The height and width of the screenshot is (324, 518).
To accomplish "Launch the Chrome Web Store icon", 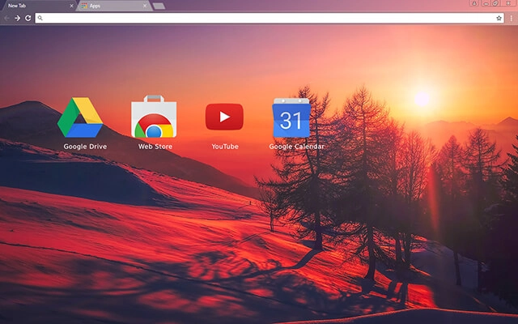I will 154,117.
